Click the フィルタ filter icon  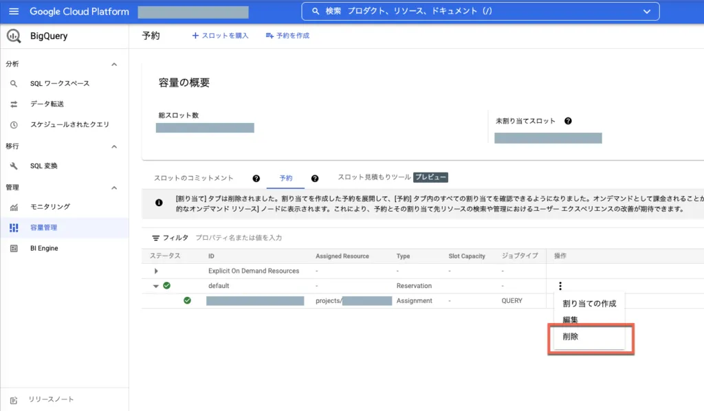pyautogui.click(x=155, y=238)
